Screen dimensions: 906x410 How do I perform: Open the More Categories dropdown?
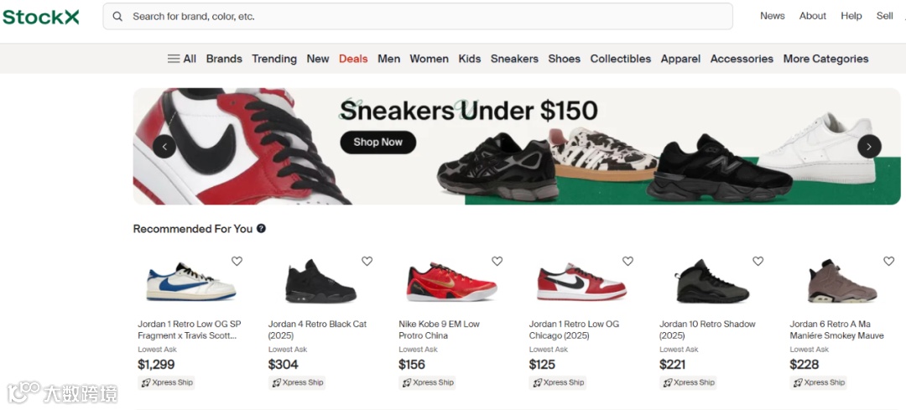(825, 59)
